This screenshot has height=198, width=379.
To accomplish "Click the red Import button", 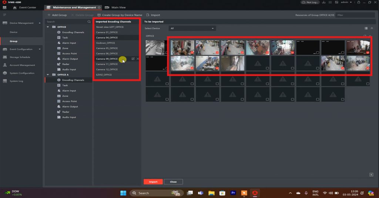I will (153, 182).
